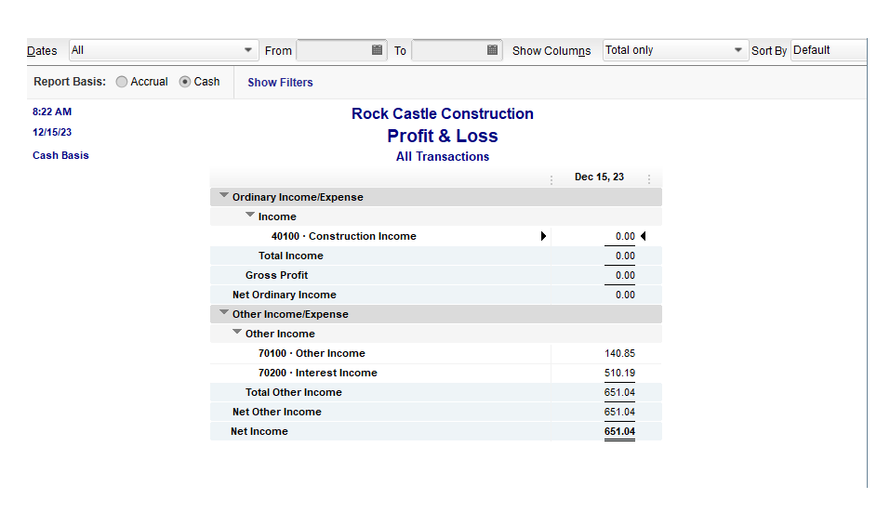Click the column resize handle left of Dec 15, 23
Screen dimensions: 890x525
click(551, 179)
